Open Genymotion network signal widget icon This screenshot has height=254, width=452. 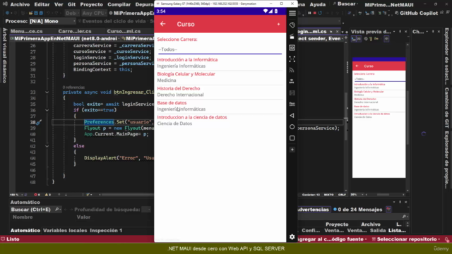tap(292, 71)
